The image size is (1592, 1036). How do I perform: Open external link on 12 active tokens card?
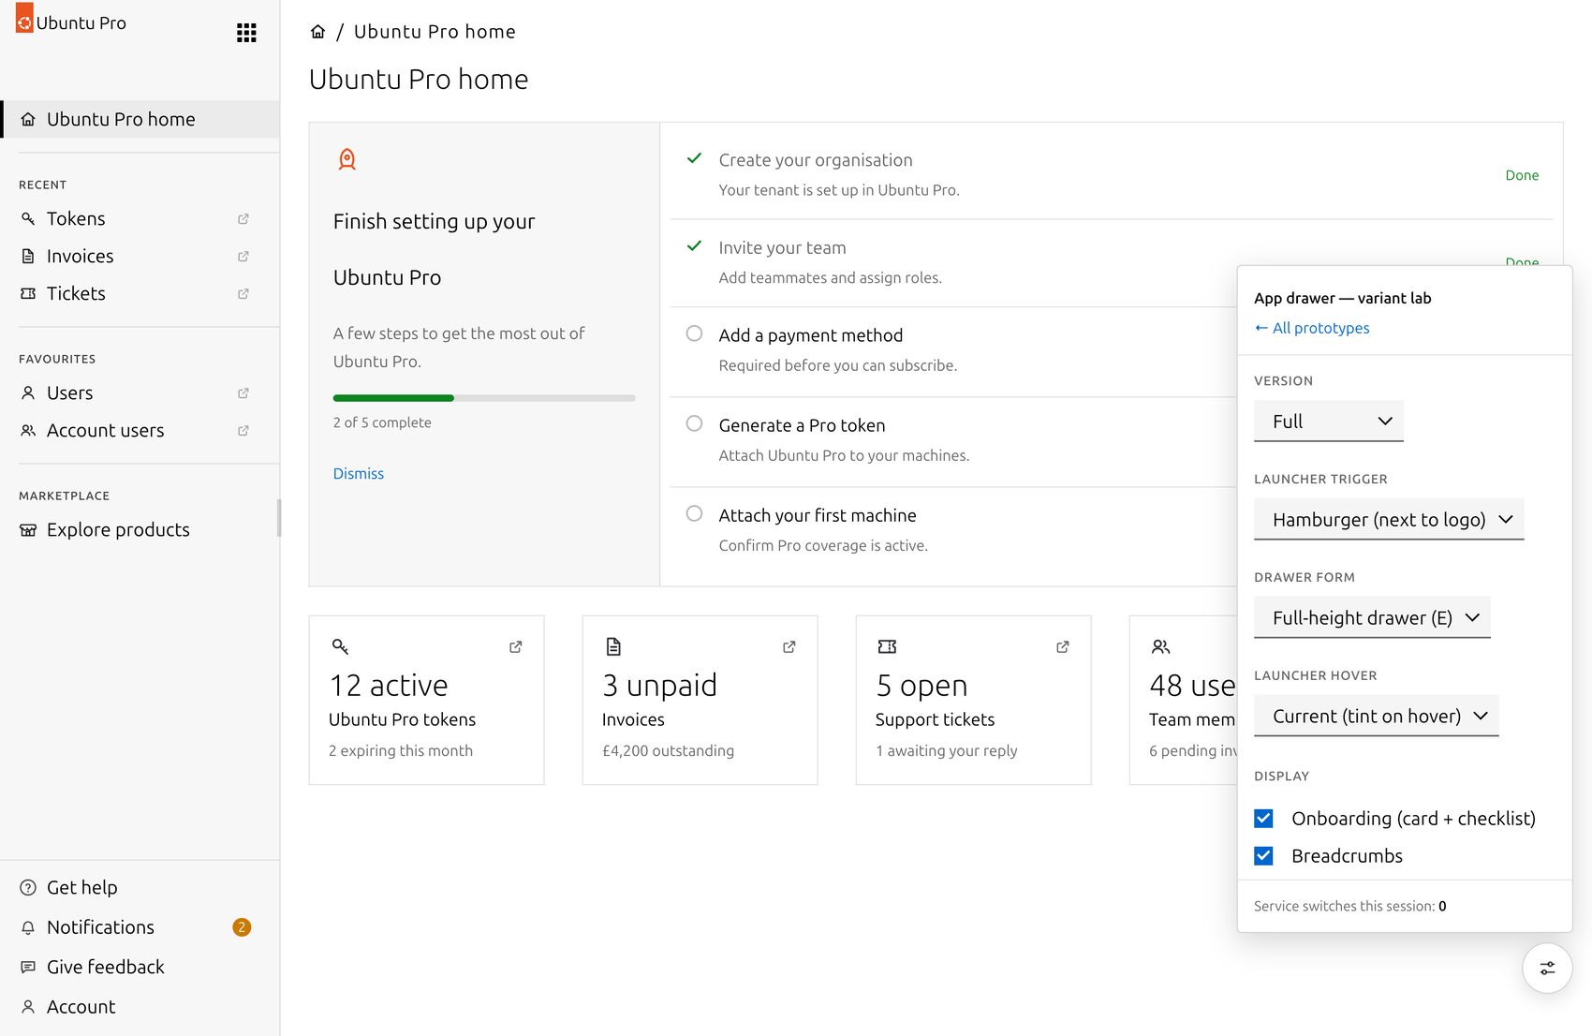pos(516,646)
